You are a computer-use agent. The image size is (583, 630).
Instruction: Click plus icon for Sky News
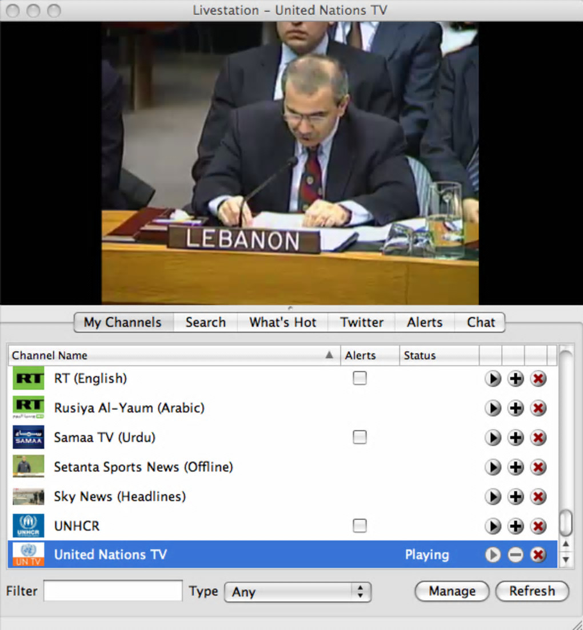[x=516, y=497]
